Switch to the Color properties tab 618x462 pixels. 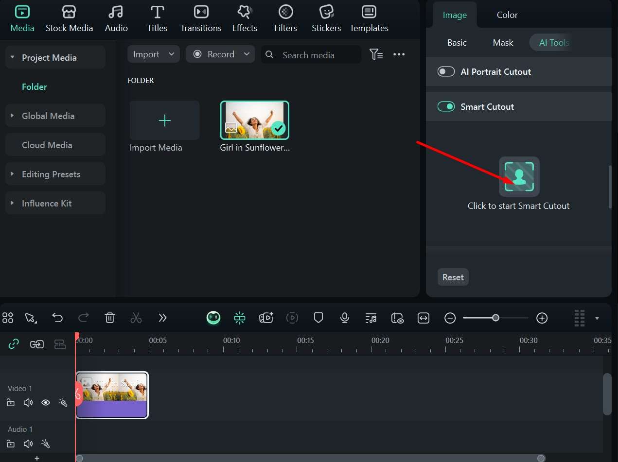tap(507, 15)
